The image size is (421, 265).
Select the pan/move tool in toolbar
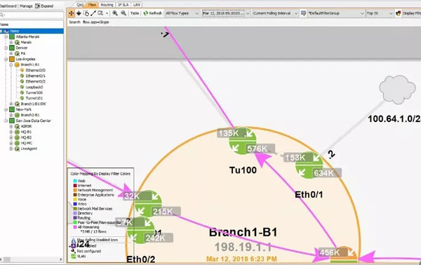[x=71, y=13]
